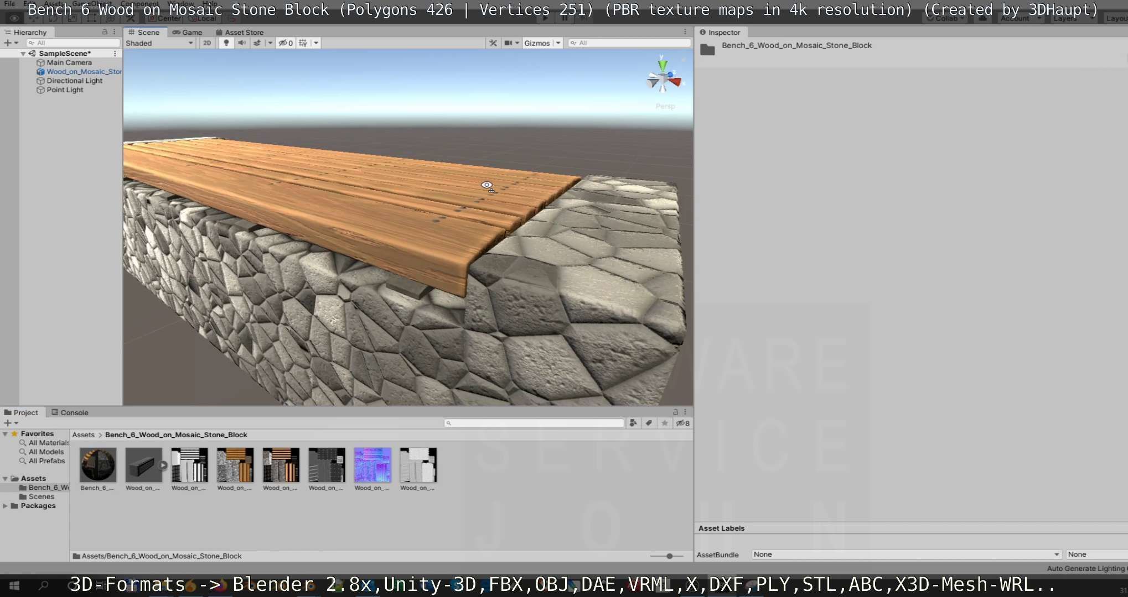Toggle scene audio with the speaker icon
Viewport: 1128px width, 597px height.
242,43
